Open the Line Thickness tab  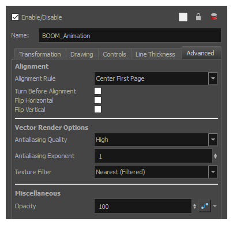pyautogui.click(x=155, y=54)
